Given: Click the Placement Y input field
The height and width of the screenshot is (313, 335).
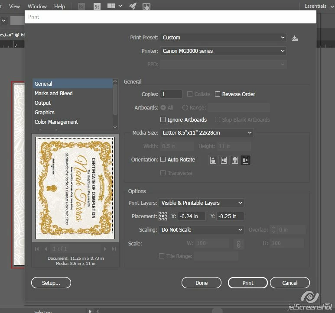Looking at the screenshot, I should [x=230, y=216].
